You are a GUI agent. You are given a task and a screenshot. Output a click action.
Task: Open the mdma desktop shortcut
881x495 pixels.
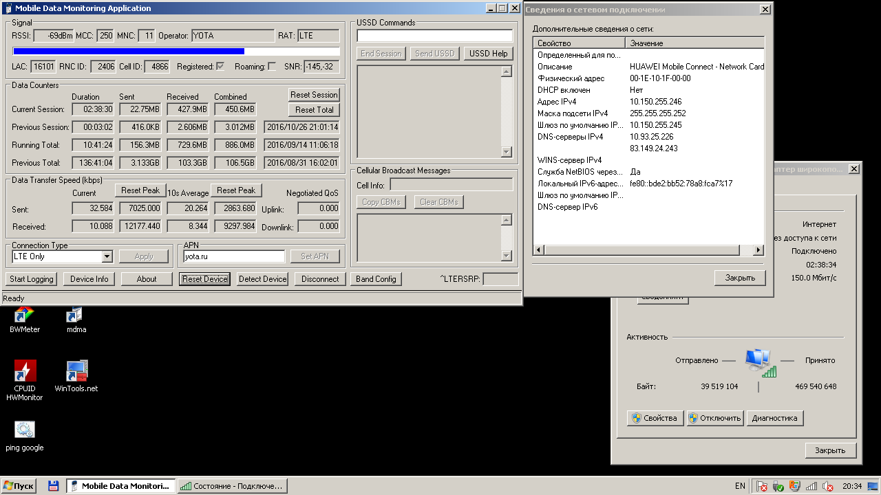click(76, 320)
